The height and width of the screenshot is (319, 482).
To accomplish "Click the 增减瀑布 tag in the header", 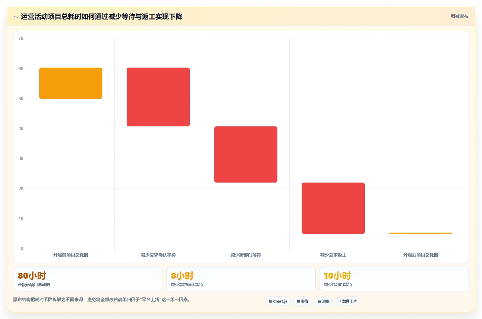I will pyautogui.click(x=459, y=16).
